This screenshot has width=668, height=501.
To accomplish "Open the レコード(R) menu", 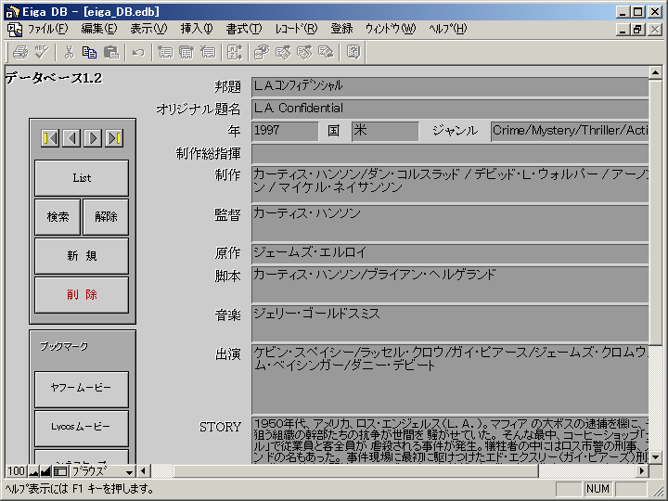I will pos(295,29).
